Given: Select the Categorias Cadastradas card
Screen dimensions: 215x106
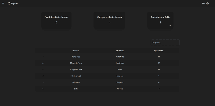Looking at the screenshot, I should tap(109, 20).
